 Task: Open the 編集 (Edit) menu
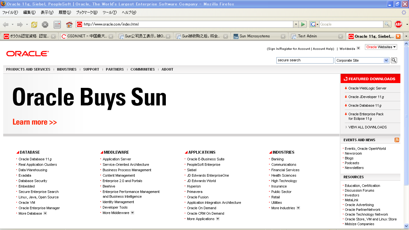click(x=29, y=12)
